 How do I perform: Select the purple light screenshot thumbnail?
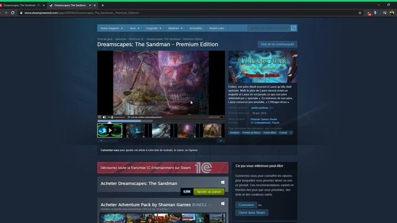[x=187, y=131]
